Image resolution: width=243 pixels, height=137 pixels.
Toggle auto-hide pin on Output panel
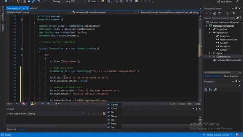pos(196,109)
